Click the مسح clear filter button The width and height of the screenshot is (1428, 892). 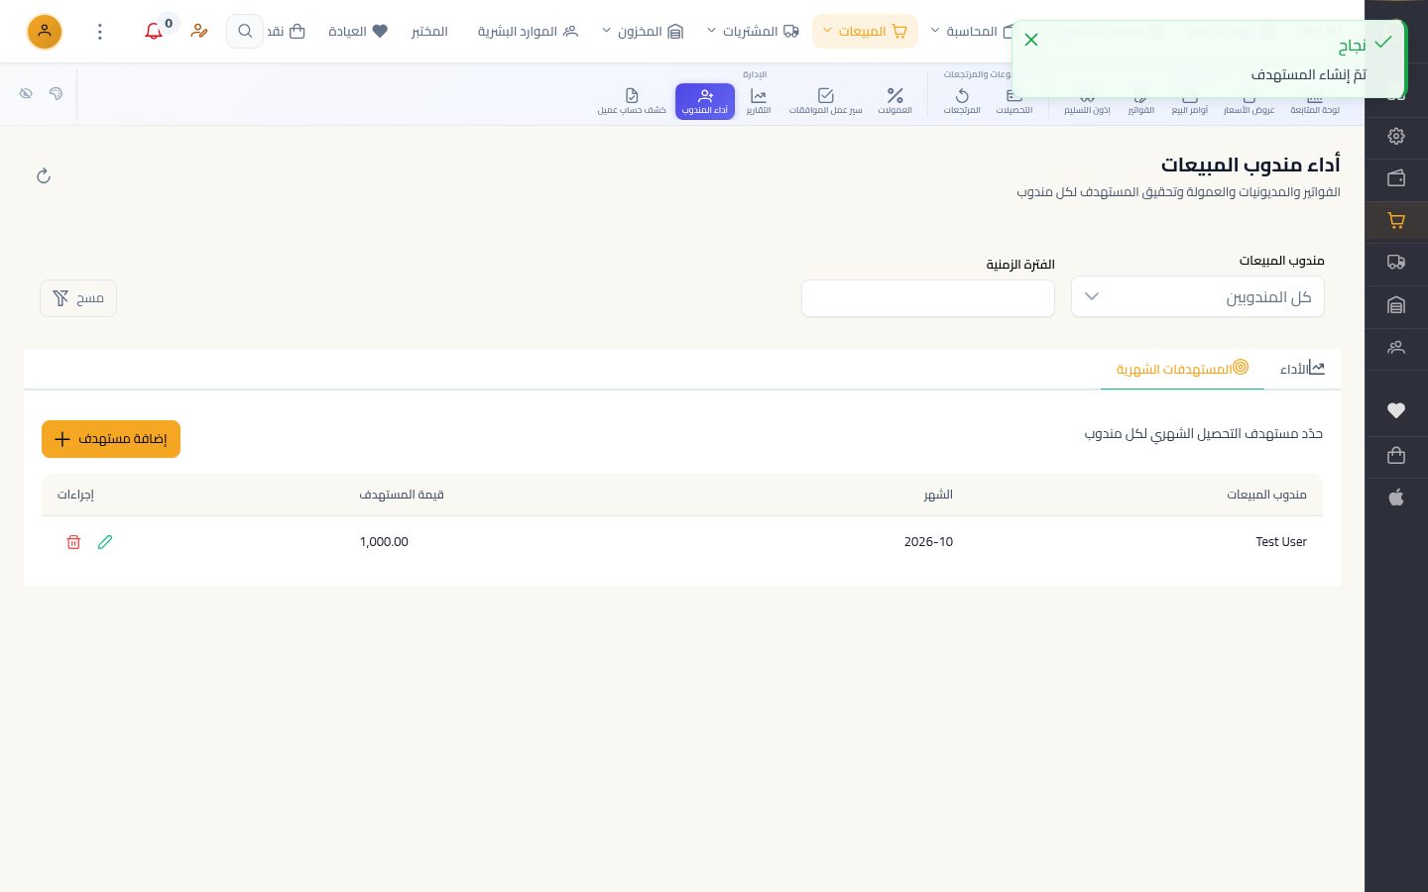point(78,298)
